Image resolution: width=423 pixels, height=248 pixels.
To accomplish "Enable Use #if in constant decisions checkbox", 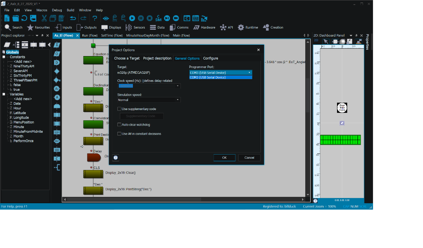I will click(119, 134).
